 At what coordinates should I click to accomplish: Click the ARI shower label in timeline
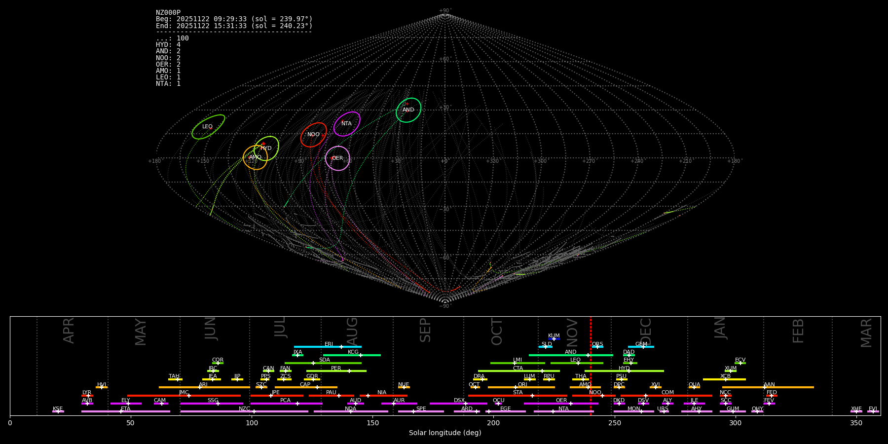pyautogui.click(x=203, y=384)
